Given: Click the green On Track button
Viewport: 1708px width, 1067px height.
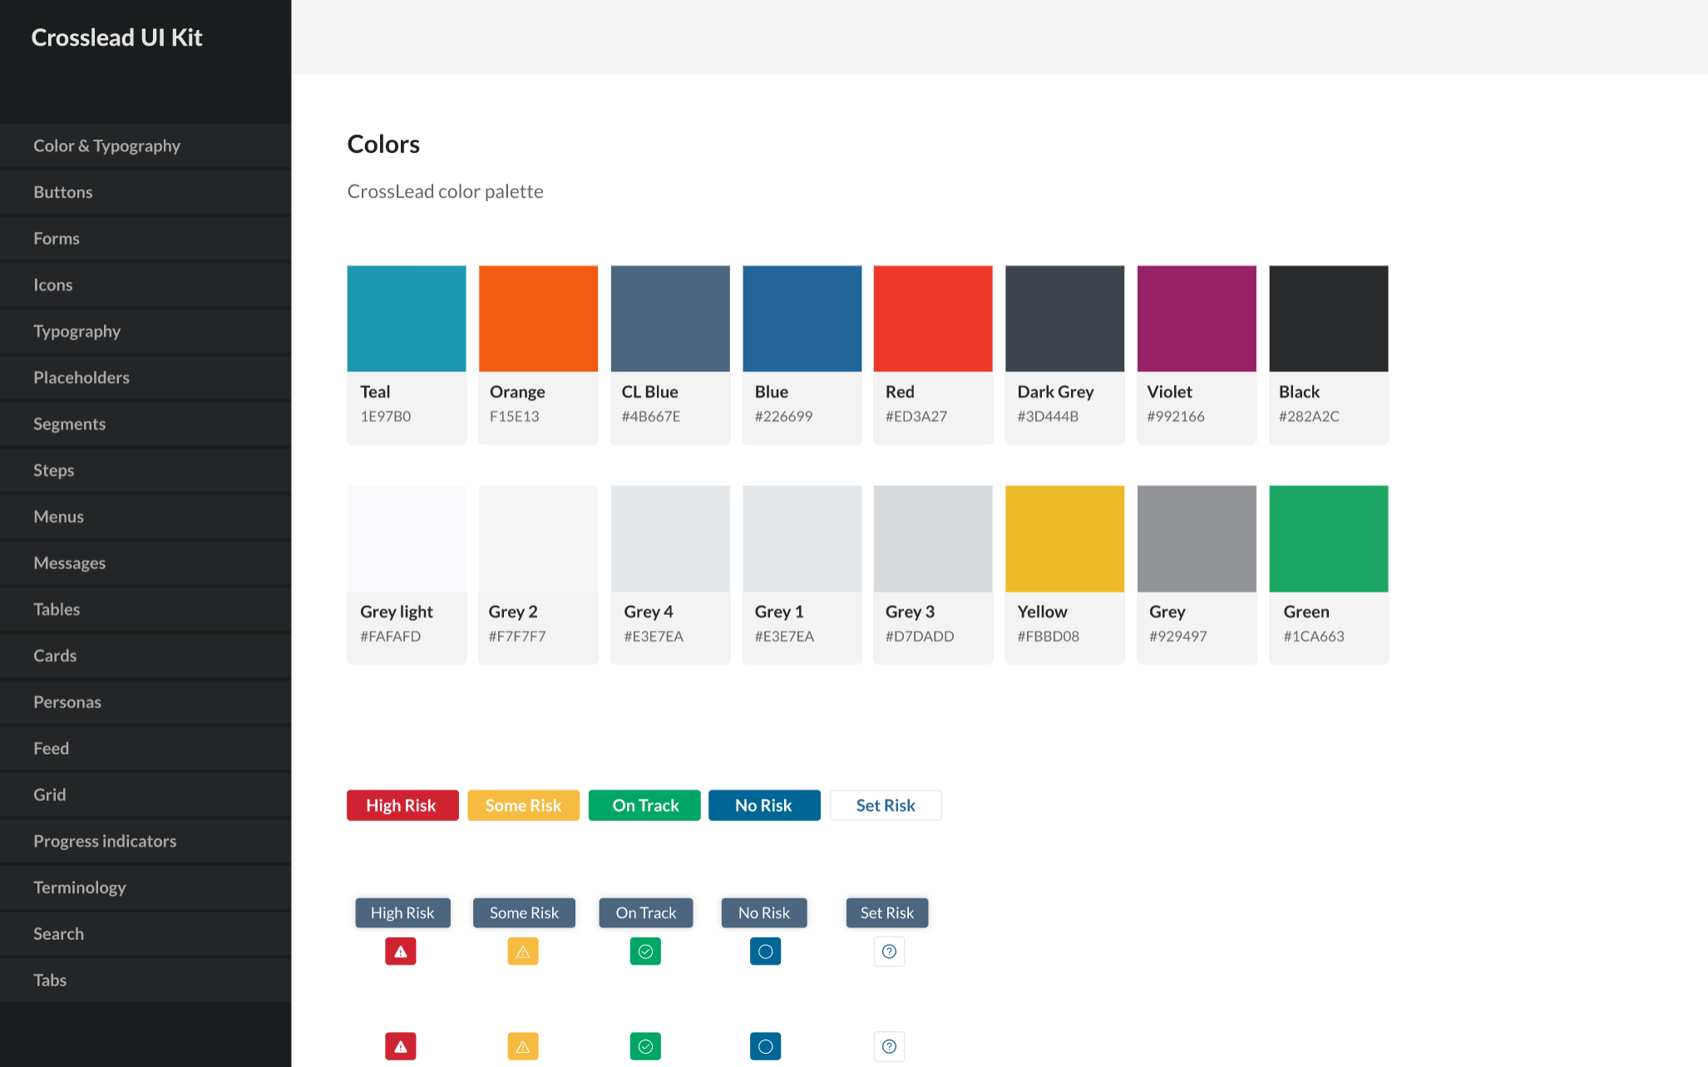Looking at the screenshot, I should 644,805.
